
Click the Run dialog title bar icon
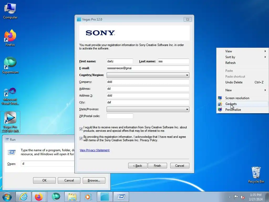tap(7, 139)
